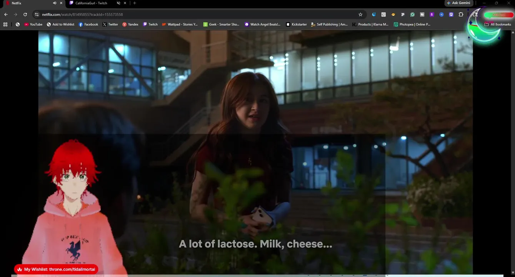Open the Products Klarna bookmark

(370, 24)
